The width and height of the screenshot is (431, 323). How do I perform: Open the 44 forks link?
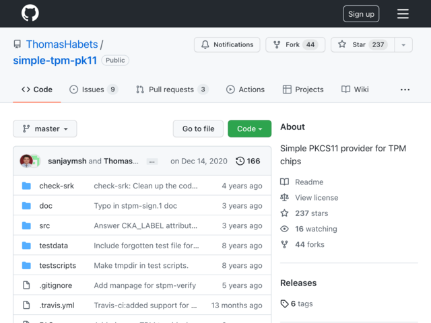pyautogui.click(x=310, y=244)
